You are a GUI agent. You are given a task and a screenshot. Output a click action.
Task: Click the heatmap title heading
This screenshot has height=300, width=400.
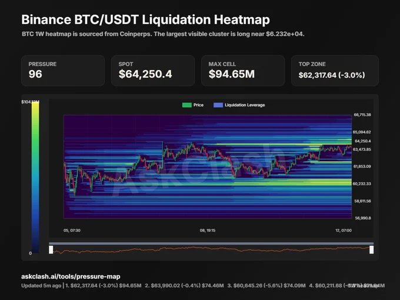coord(145,19)
